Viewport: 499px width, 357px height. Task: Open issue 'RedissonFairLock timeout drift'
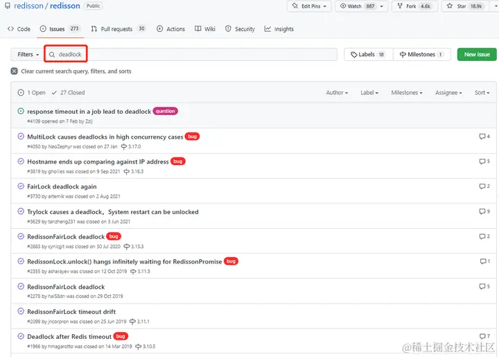point(71,312)
